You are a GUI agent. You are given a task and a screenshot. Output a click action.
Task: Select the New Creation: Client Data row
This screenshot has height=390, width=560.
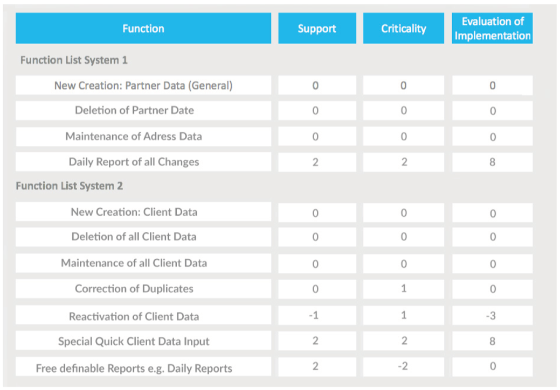[143, 212]
